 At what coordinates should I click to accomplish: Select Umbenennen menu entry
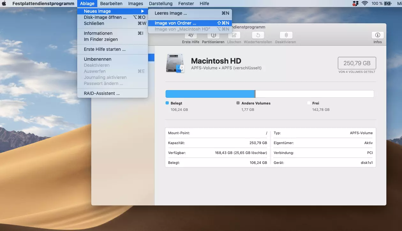113,59
